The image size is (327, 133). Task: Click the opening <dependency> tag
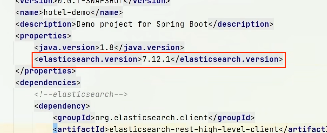(x=62, y=106)
